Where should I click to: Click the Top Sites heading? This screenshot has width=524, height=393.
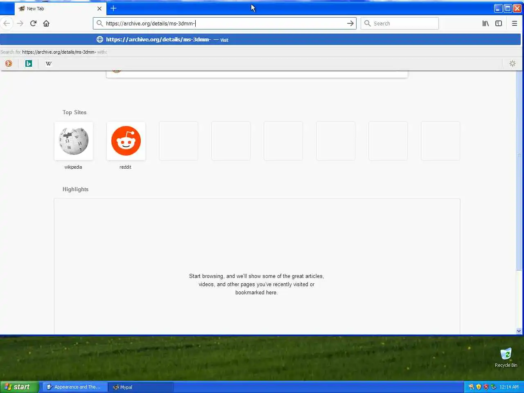75,112
